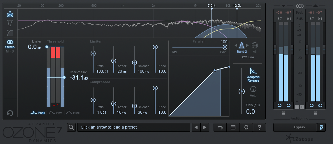Click the Limiter Ratio slider knob
Screen dimensions: 333x144
pyautogui.click(x=93, y=54)
